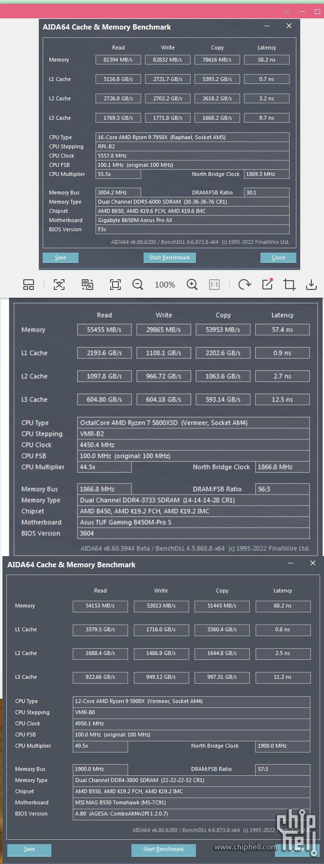Click Memory Write 29865 MB/s value
This screenshot has width=324, height=864.
163,330
